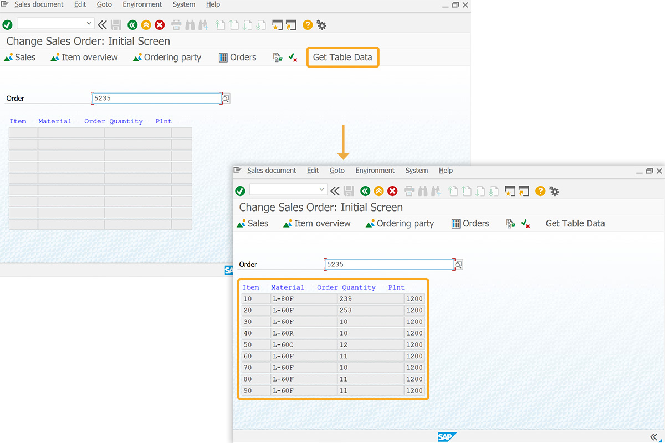Viewport: 665px width, 443px height.
Task: Expand the command field dropdown in the front window
Action: 322,190
